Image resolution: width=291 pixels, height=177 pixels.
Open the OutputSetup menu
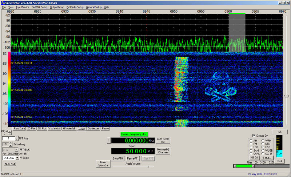(x=57, y=7)
